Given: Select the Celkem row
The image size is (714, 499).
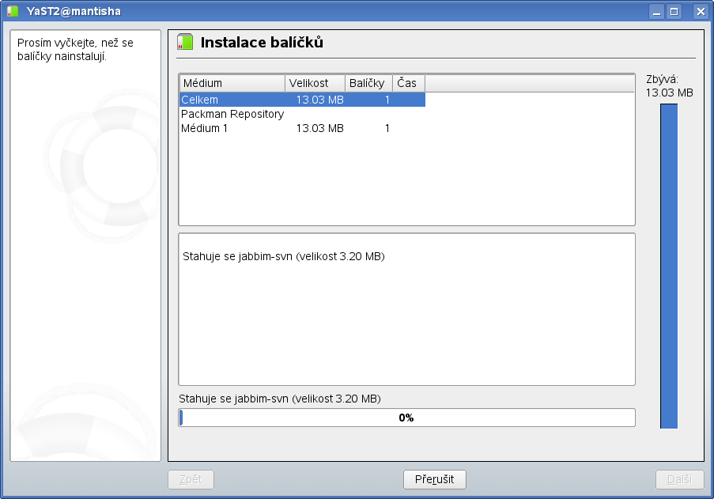Looking at the screenshot, I should click(302, 100).
